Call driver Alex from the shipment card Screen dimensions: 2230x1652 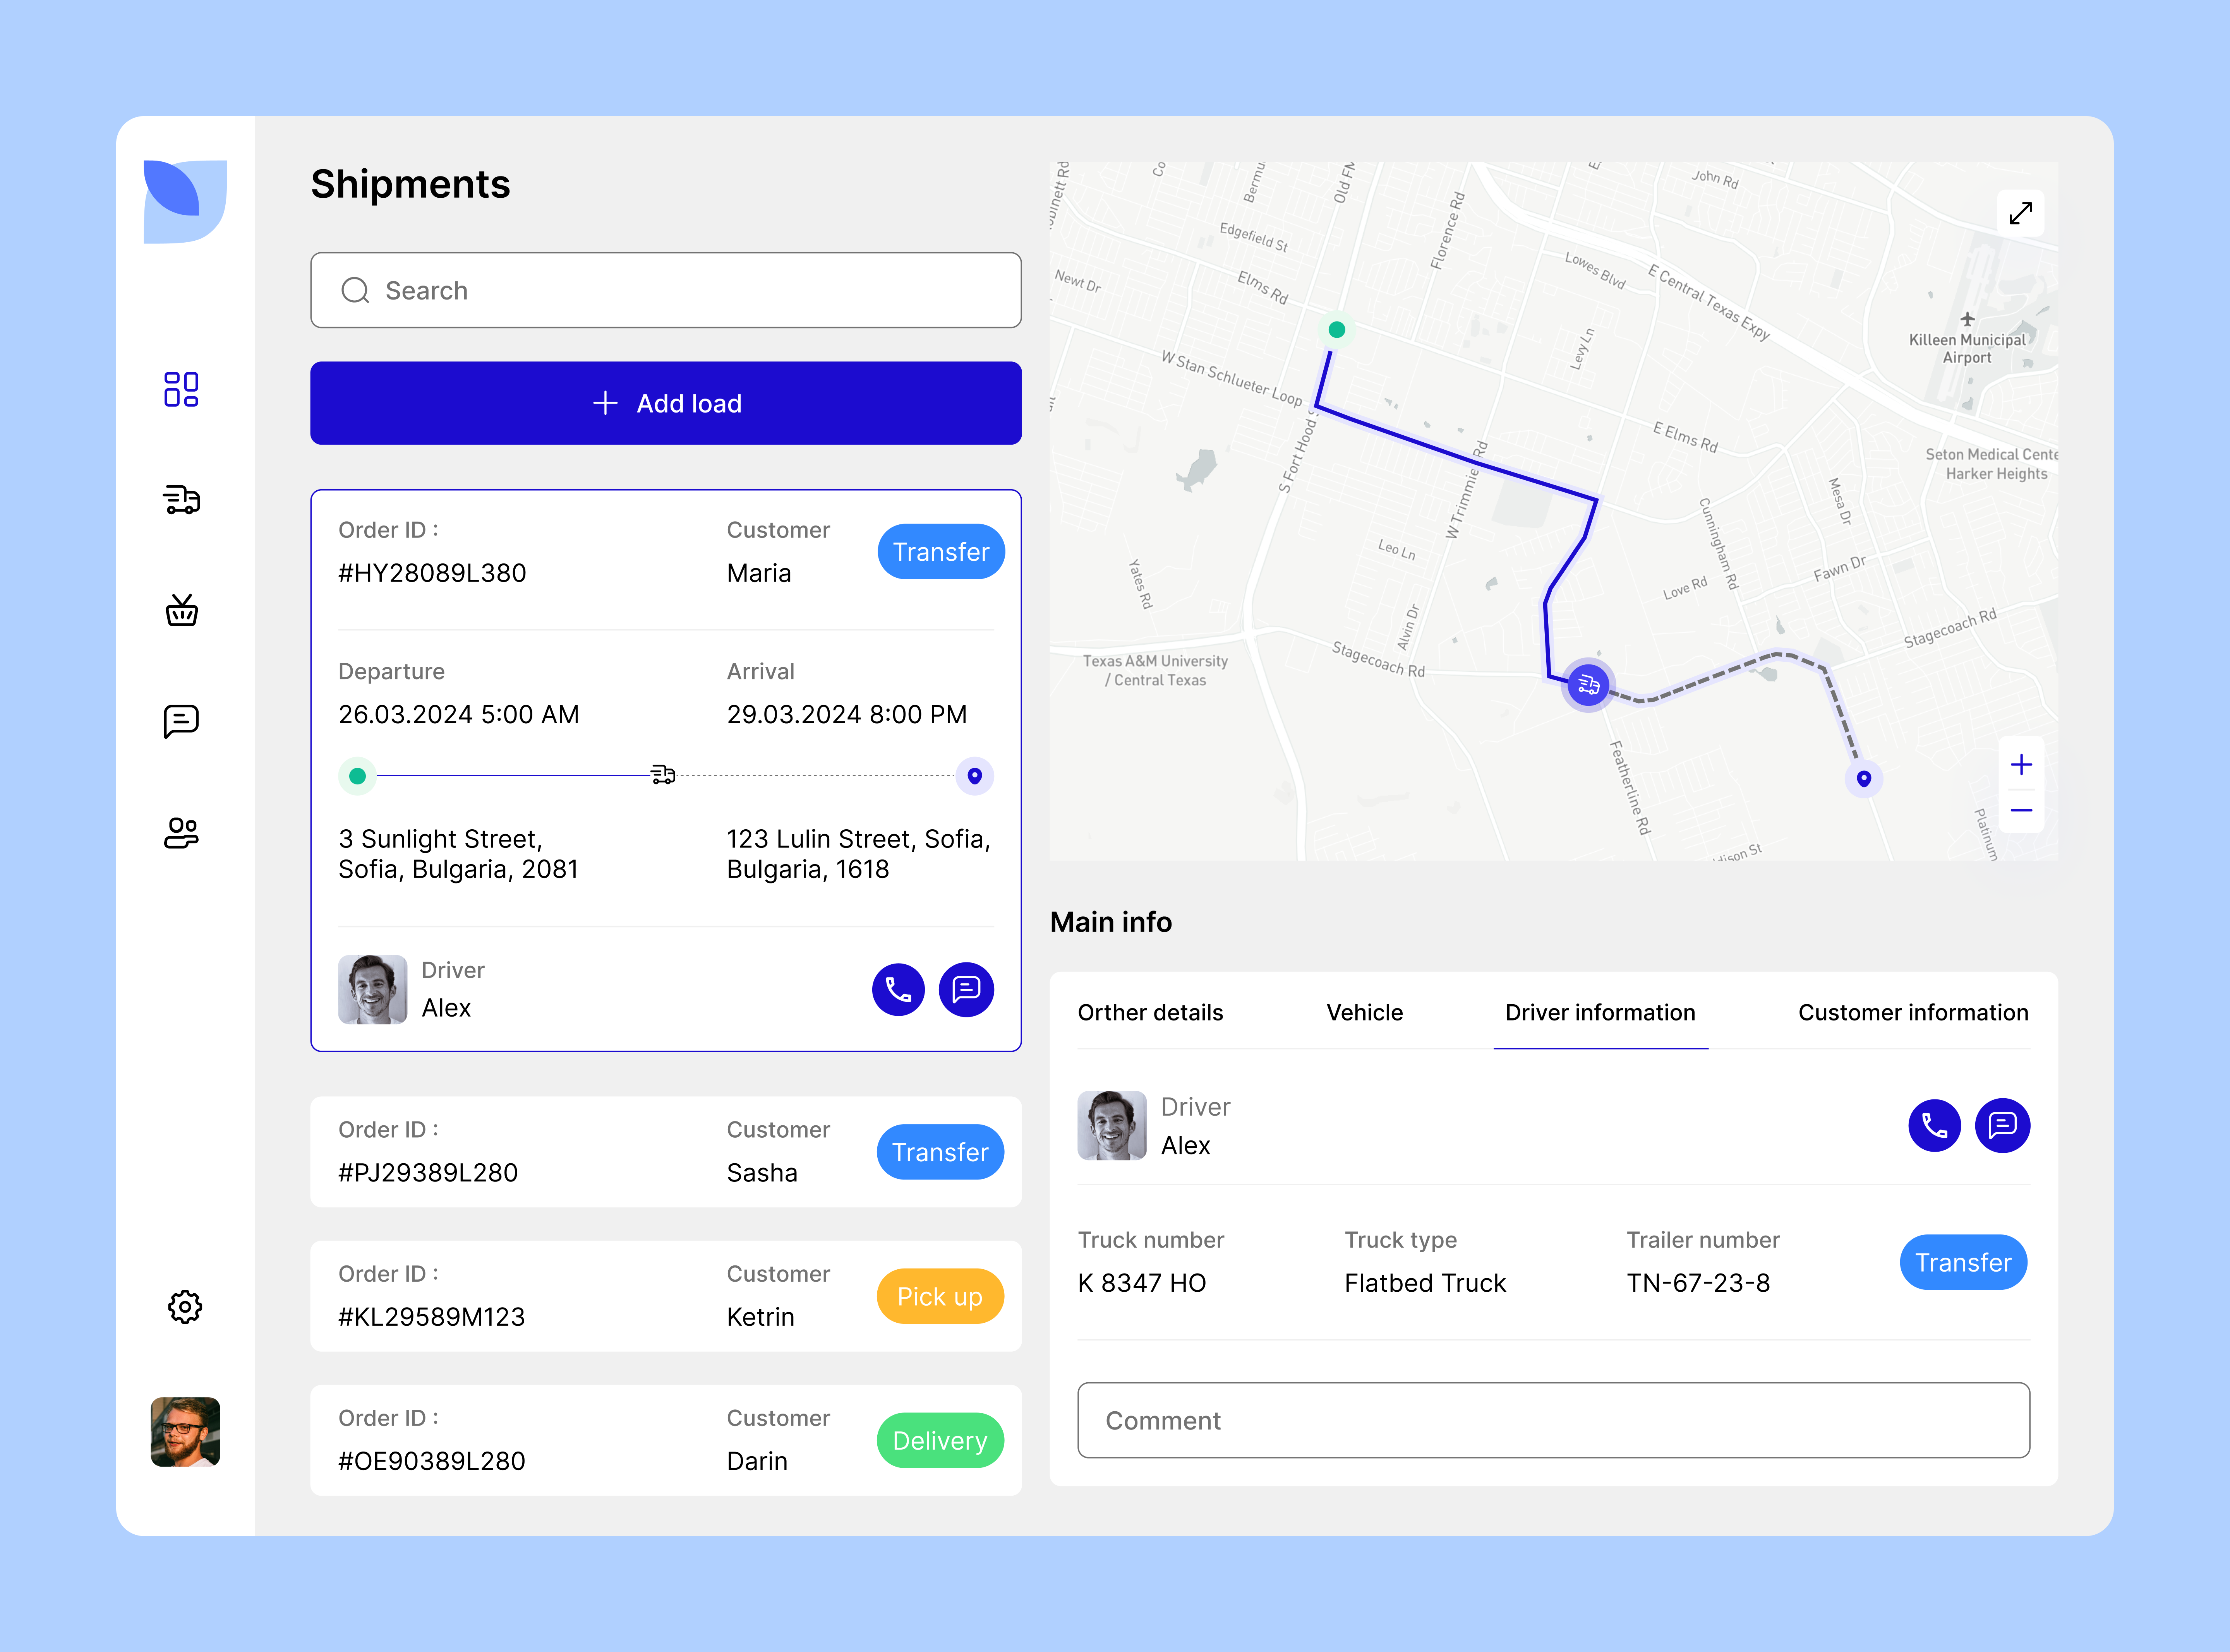click(899, 990)
